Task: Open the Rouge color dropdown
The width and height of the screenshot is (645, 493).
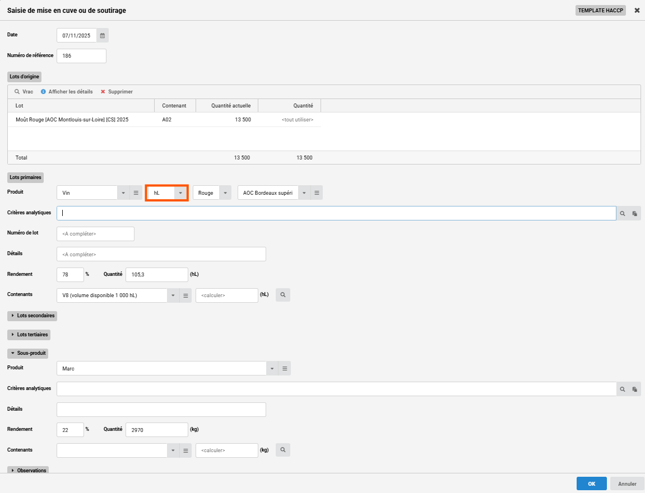Action: [225, 192]
